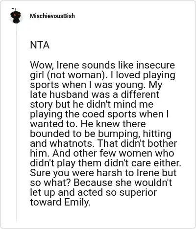The height and width of the screenshot is (229, 196).
Task: Click the phrase so what?
Action: [50, 183]
